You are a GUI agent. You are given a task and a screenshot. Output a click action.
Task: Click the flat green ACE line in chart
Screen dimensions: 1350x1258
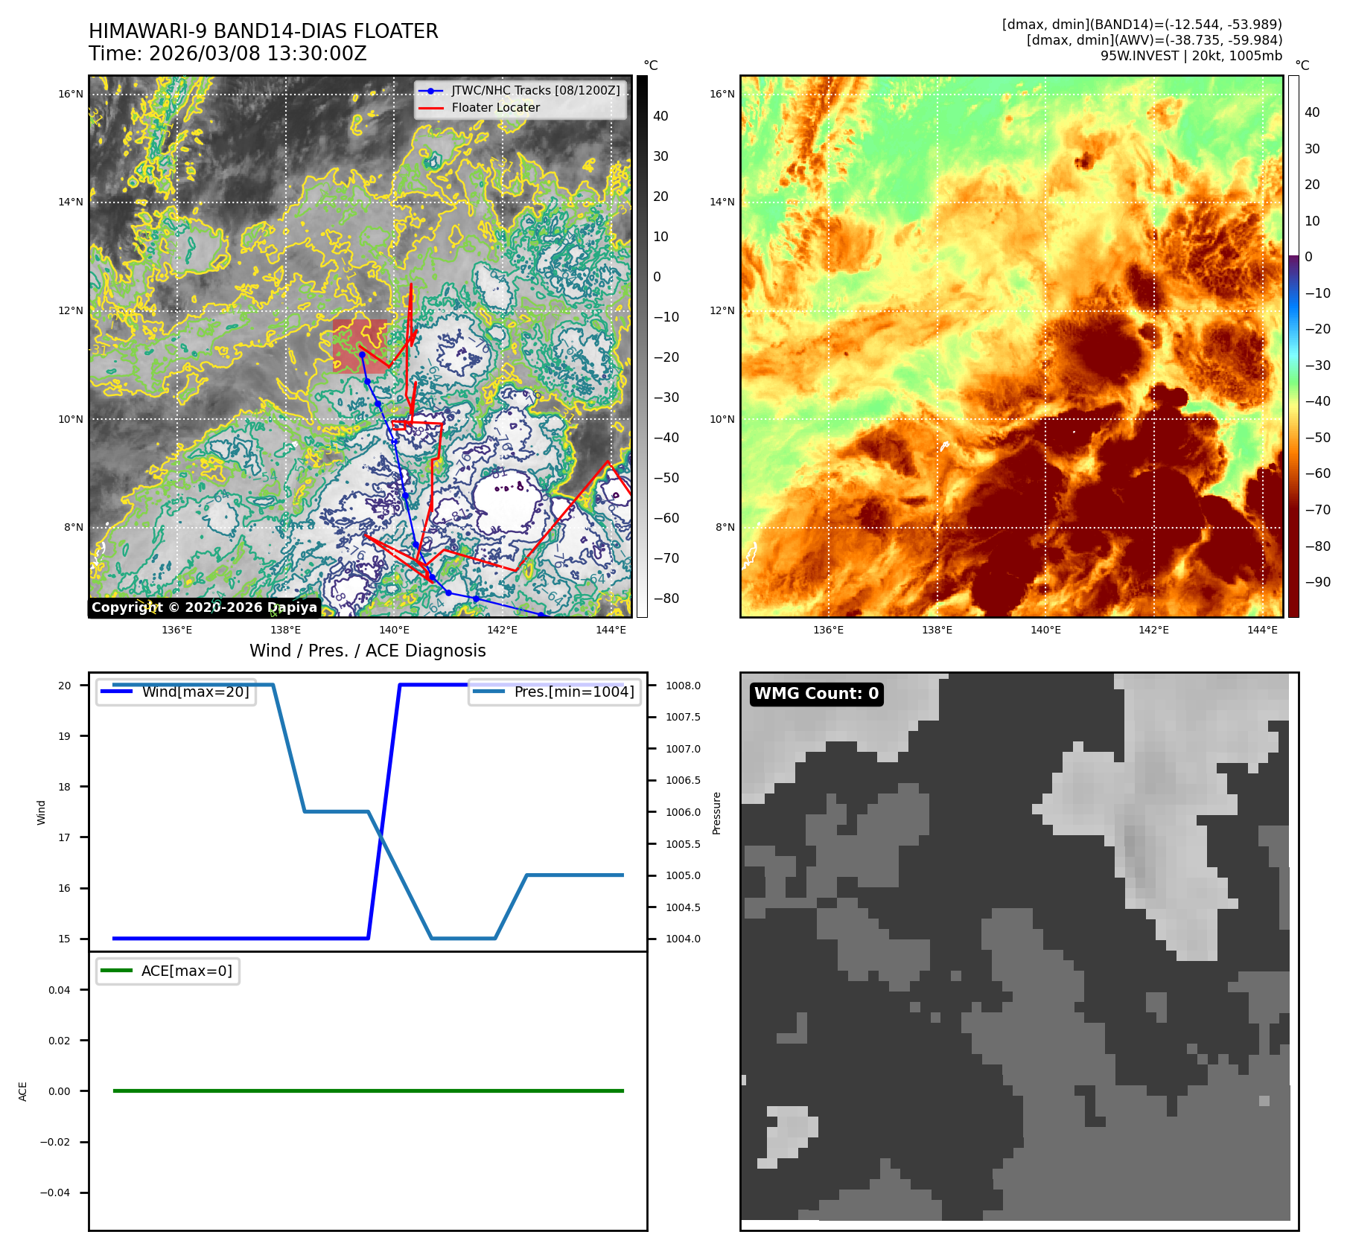[368, 1091]
